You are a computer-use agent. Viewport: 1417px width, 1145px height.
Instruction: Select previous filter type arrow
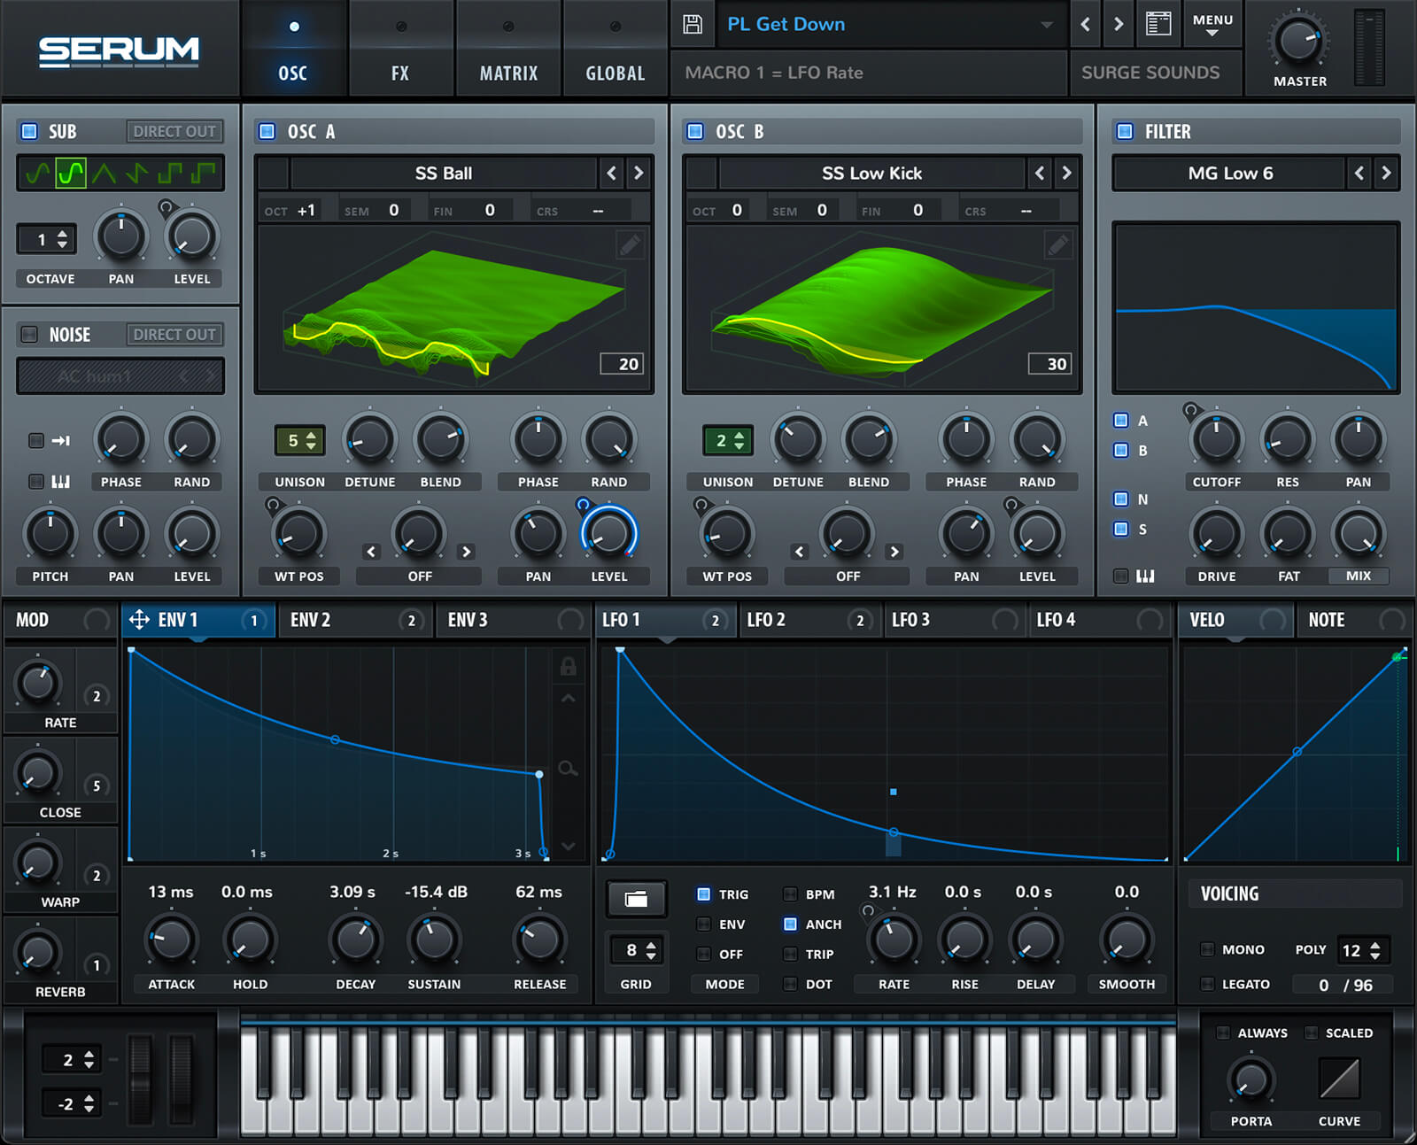click(1359, 173)
